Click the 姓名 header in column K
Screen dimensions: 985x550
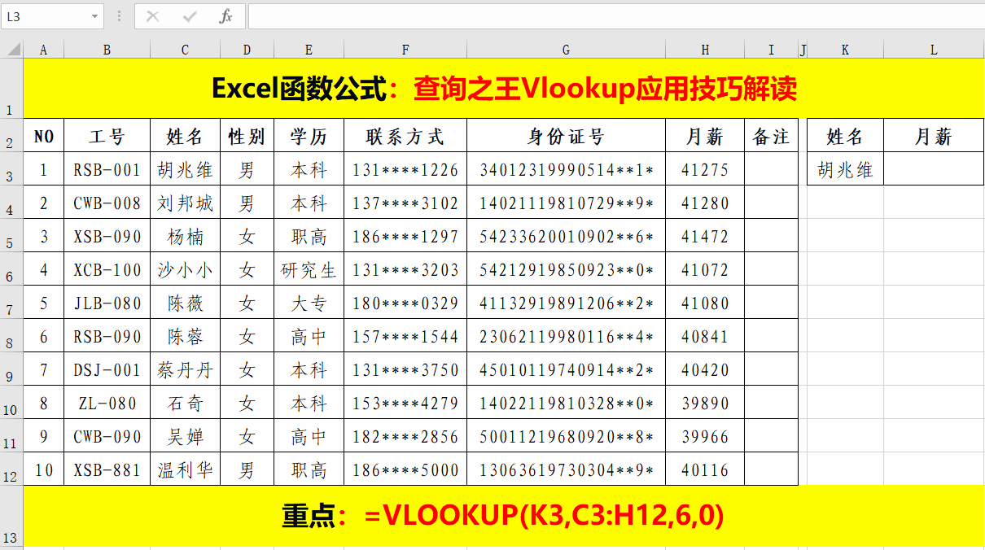pos(845,136)
